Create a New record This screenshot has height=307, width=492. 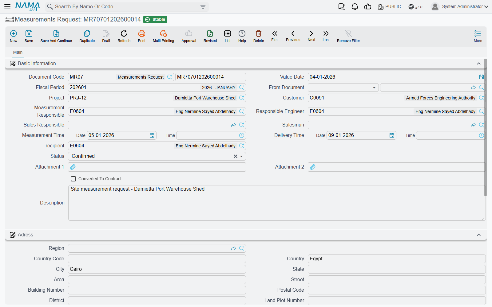14,36
